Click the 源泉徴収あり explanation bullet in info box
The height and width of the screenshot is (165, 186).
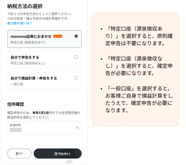tap(137, 36)
